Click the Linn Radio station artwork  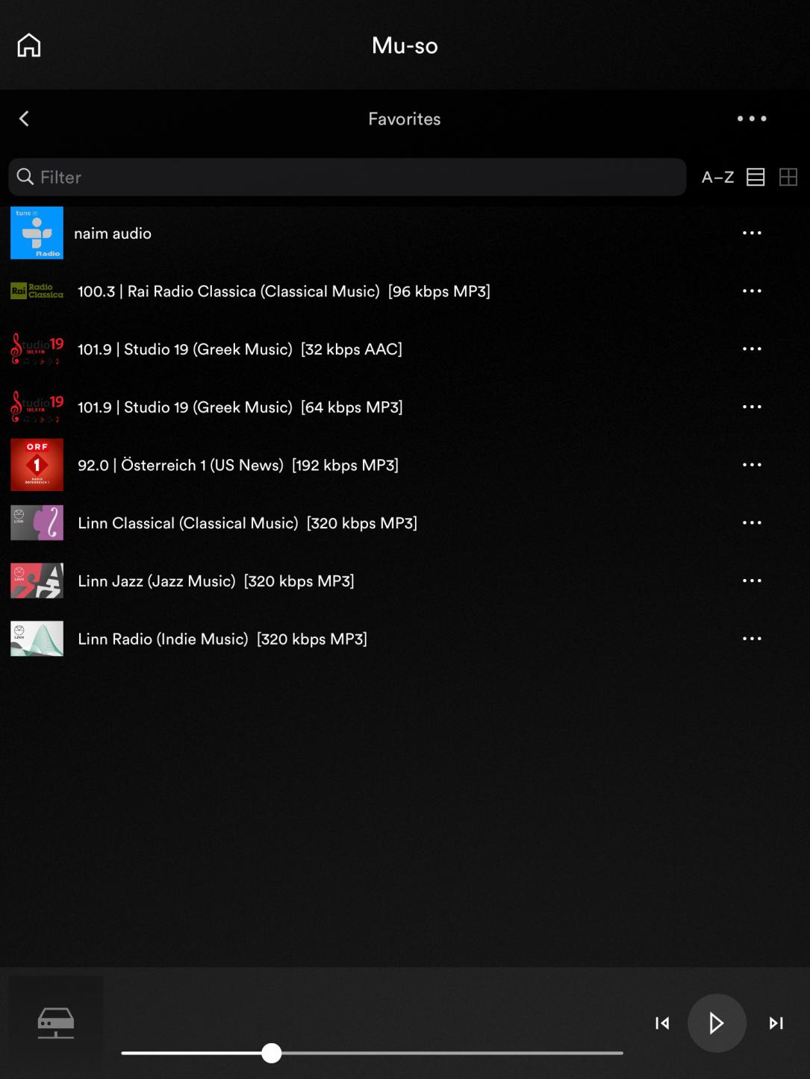click(x=37, y=639)
